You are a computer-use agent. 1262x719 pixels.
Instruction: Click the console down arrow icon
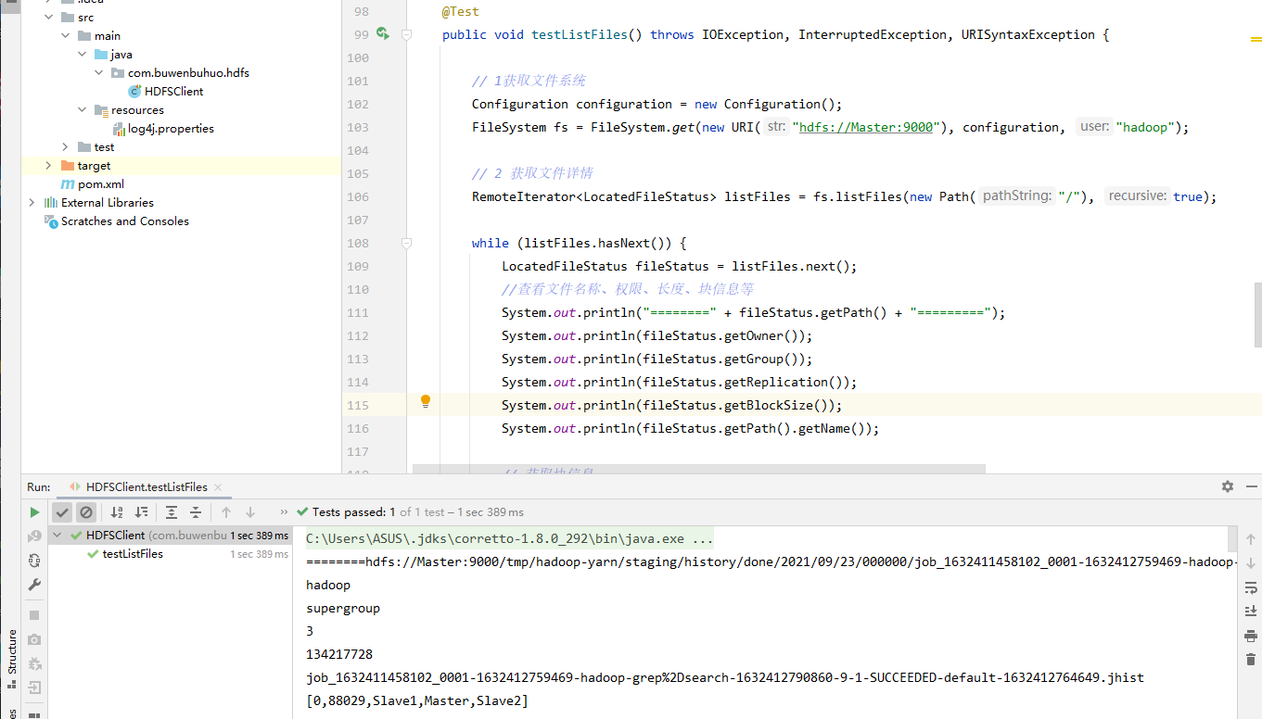point(1251,563)
